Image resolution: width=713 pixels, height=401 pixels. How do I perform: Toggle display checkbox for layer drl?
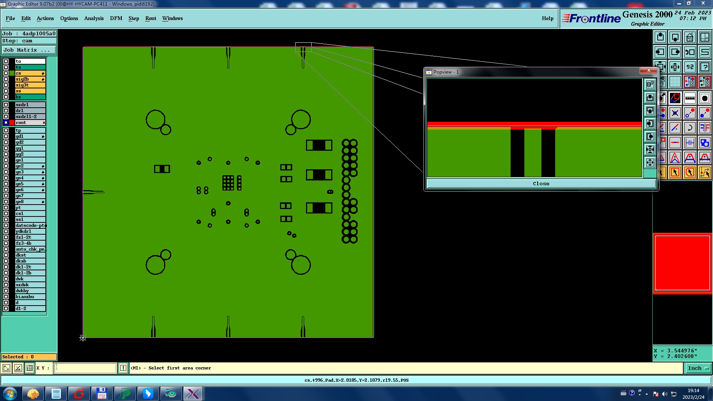point(6,111)
